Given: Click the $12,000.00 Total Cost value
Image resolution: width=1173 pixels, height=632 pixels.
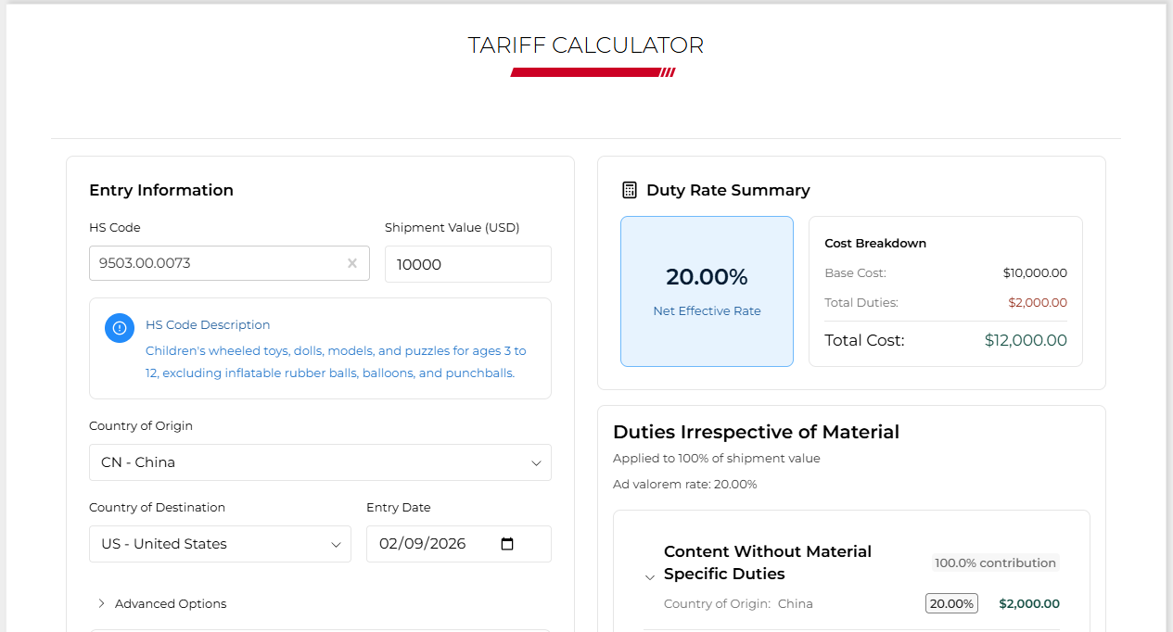Looking at the screenshot, I should tap(1026, 340).
